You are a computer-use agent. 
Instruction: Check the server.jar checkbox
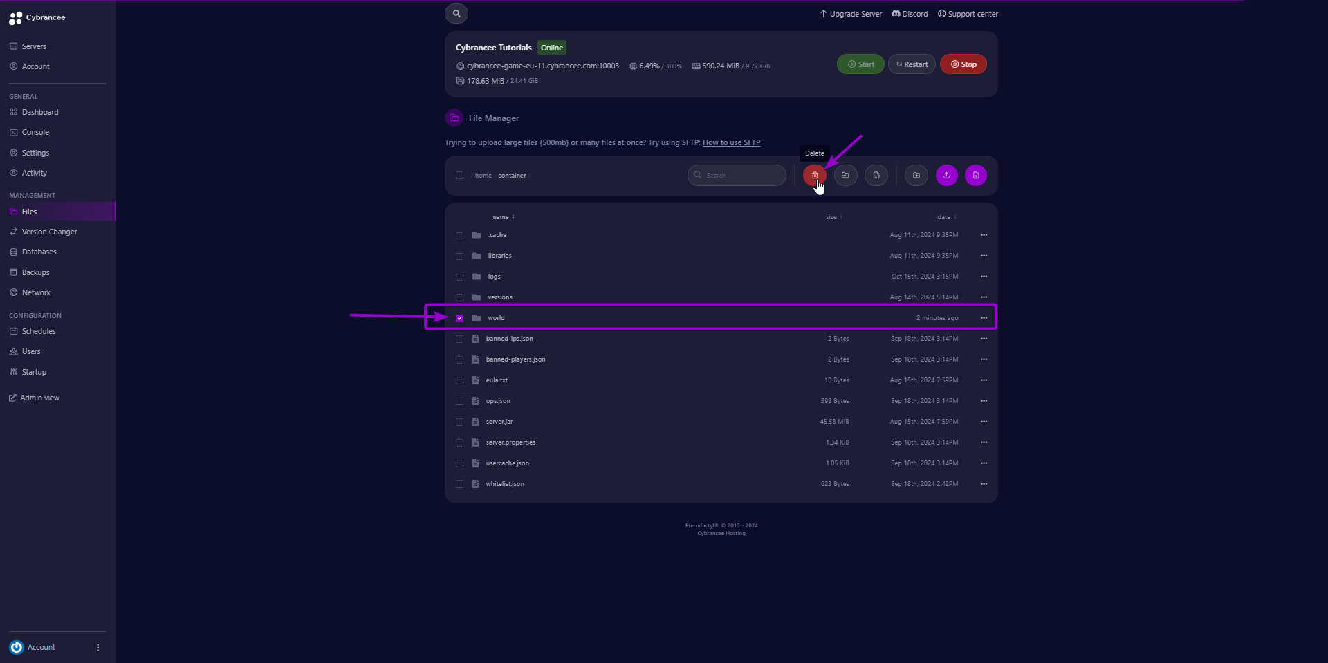460,422
